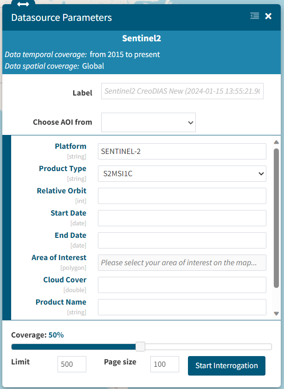The height and width of the screenshot is (389, 284).
Task: Click the Cloud Cover parameter label
Action: pyautogui.click(x=65, y=280)
